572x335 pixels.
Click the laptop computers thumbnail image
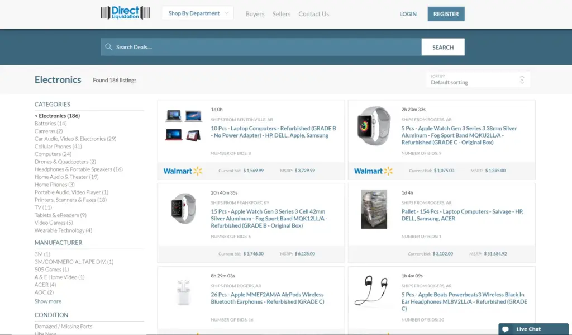183,125
